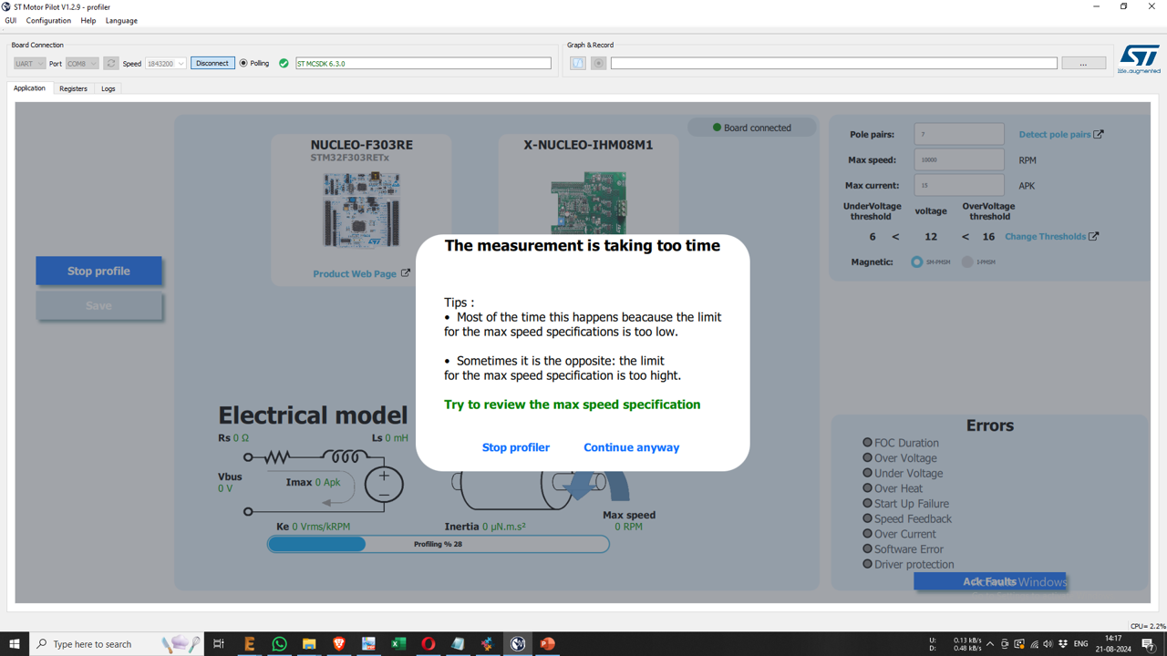Click the green firmware status checkmark
The image size is (1167, 656).
(284, 64)
